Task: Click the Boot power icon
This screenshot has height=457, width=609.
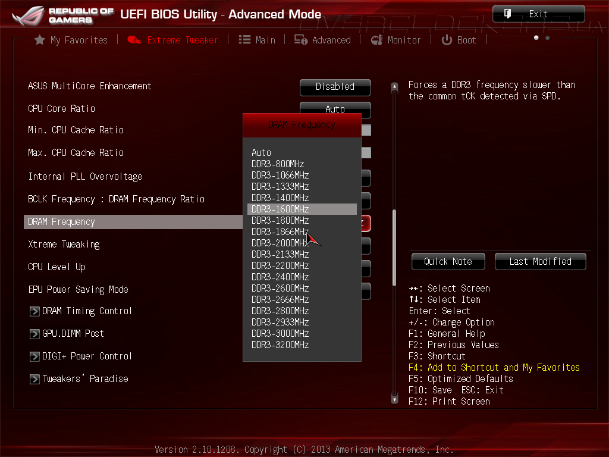Action: click(x=447, y=40)
